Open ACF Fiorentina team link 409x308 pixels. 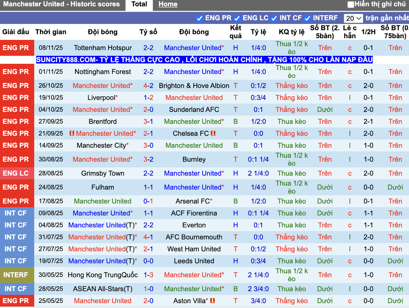[194, 213]
